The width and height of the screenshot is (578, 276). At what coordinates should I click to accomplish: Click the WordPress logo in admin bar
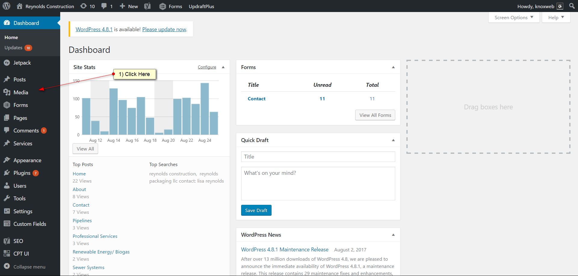click(6, 6)
